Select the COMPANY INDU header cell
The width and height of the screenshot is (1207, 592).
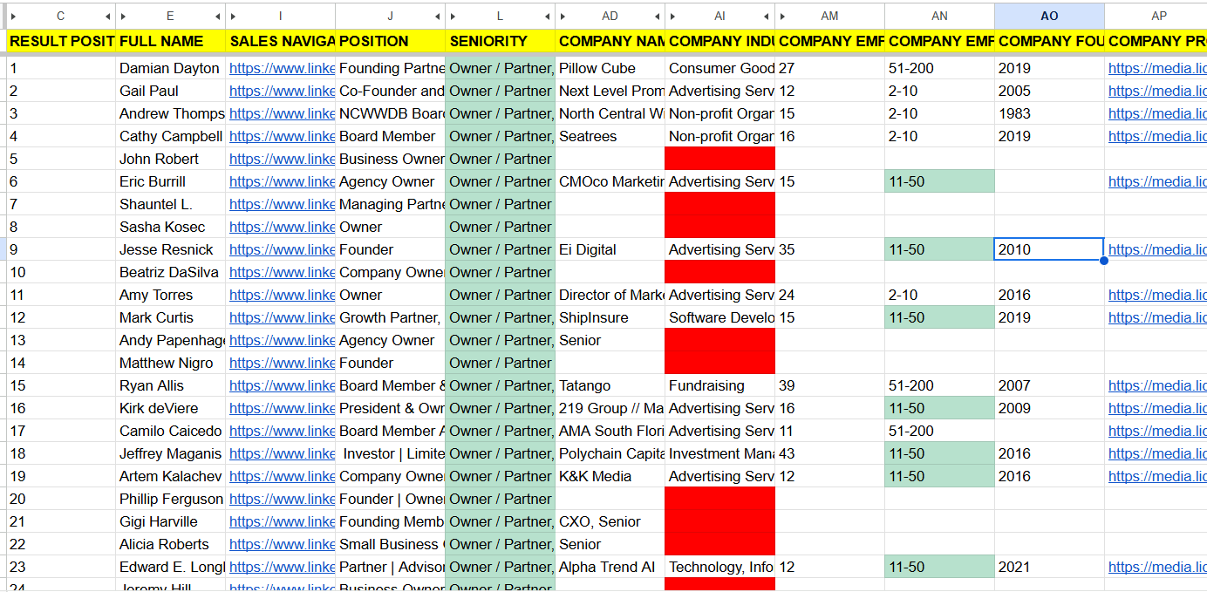click(719, 41)
